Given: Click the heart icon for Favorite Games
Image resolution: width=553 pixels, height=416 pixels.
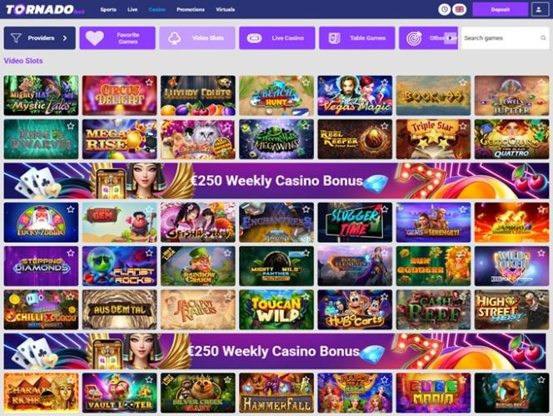Looking at the screenshot, I should click(x=94, y=38).
